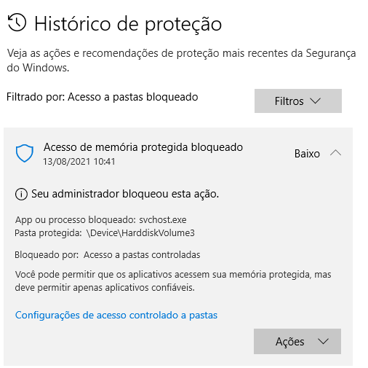Image resolution: width=368 pixels, height=368 pixels.
Task: Click the down arrow inside Ações button
Action: 323,342
